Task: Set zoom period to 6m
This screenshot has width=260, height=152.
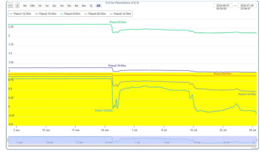Action: tap(84, 6)
